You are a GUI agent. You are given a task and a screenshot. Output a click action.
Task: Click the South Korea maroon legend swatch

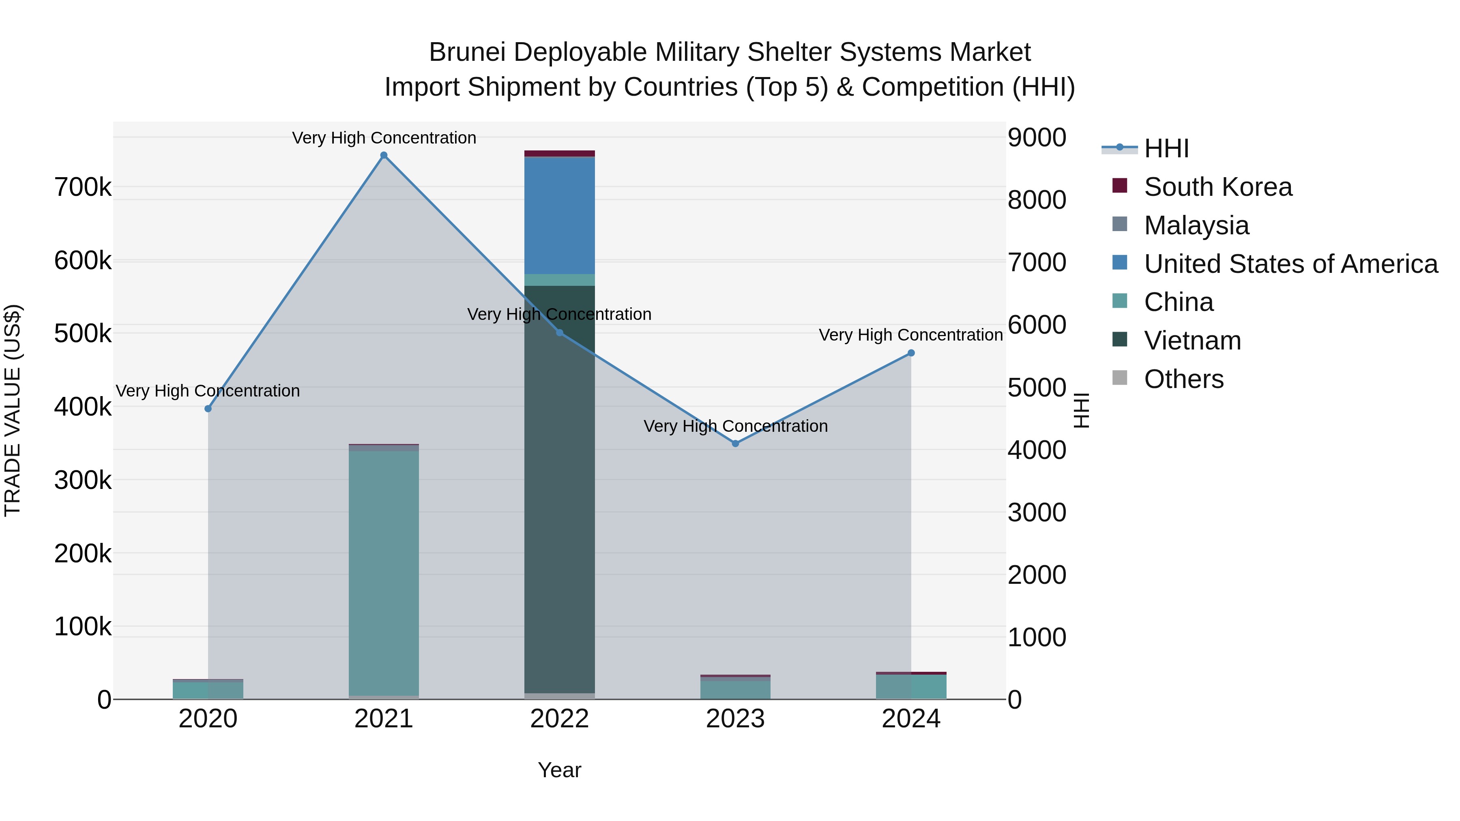click(1120, 185)
